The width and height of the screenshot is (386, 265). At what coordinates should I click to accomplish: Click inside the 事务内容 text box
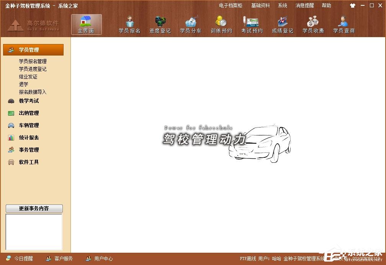pyautogui.click(x=34, y=232)
